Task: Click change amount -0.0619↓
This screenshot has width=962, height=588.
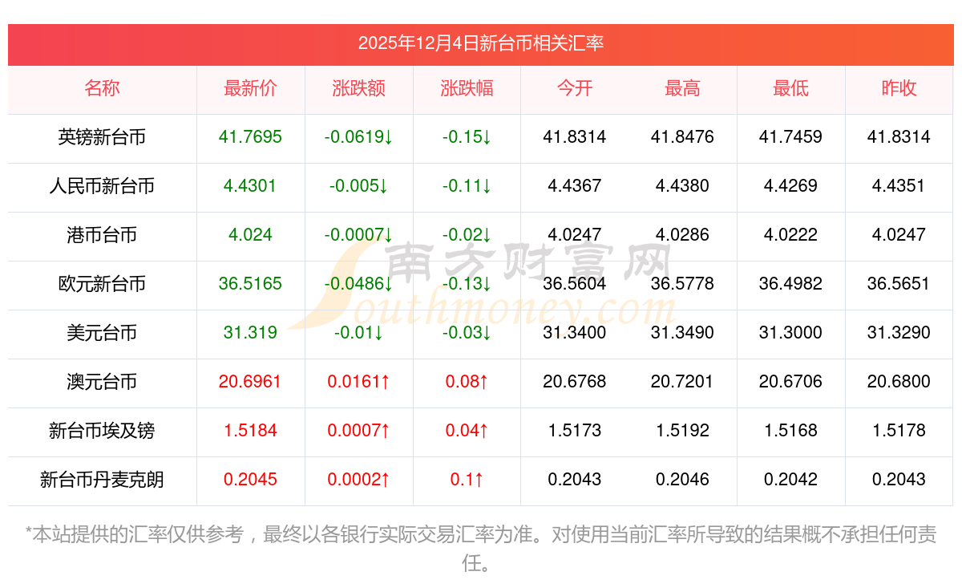Action: click(358, 137)
